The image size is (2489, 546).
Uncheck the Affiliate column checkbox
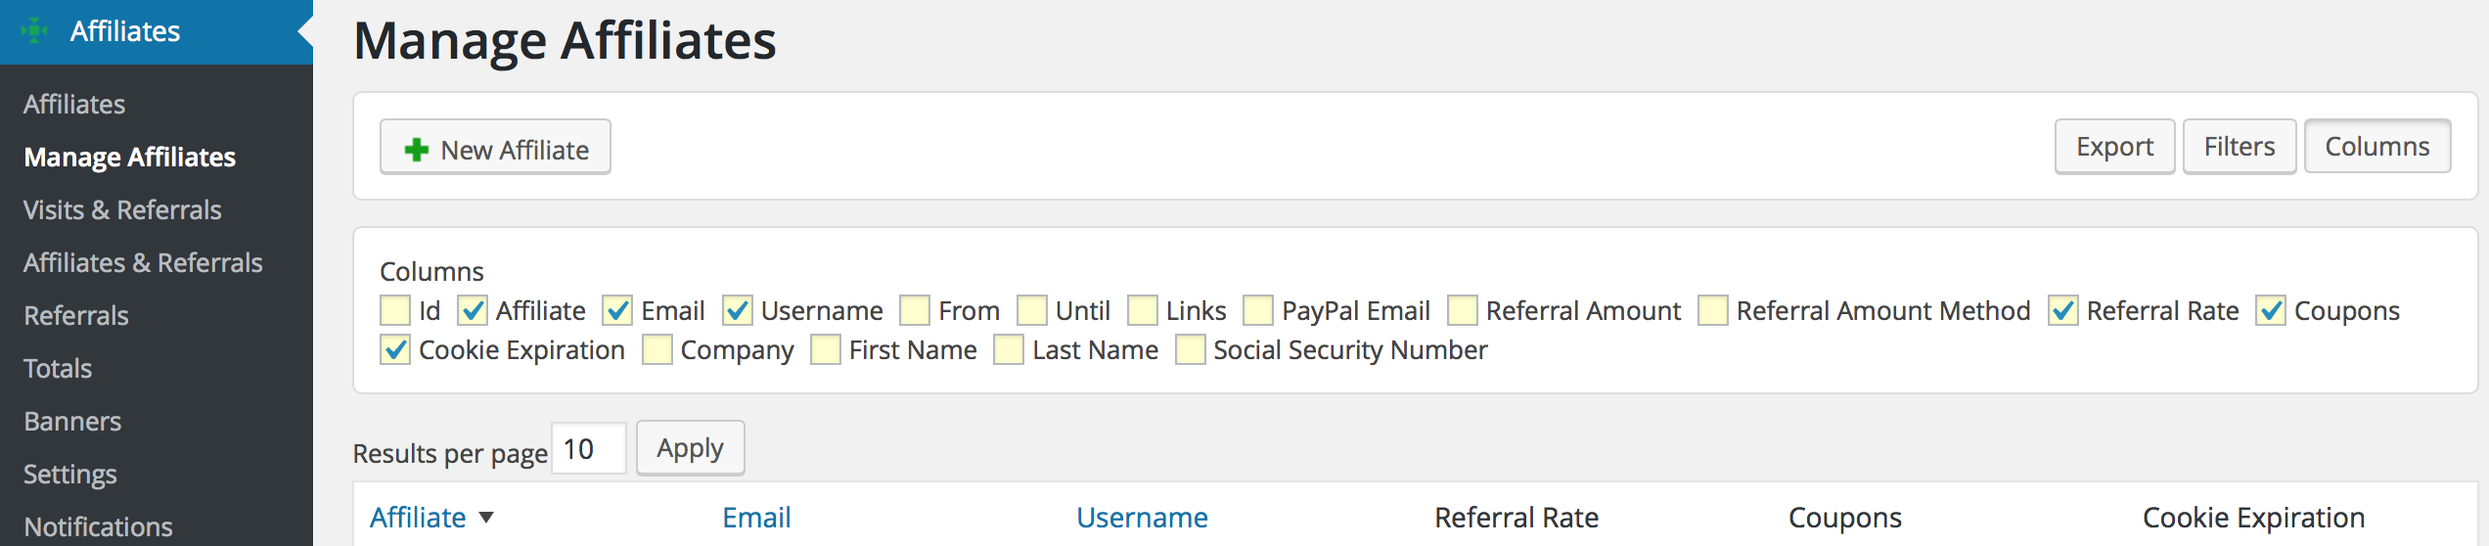tap(473, 310)
